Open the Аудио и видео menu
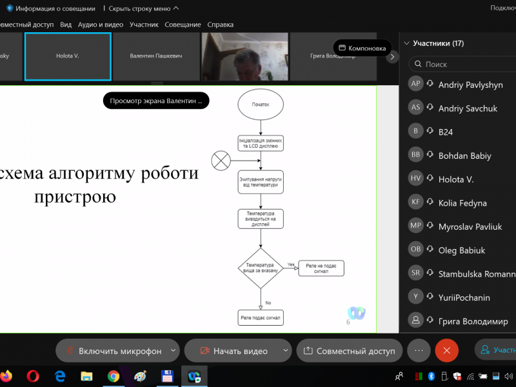Image resolution: width=516 pixels, height=387 pixels. point(100,25)
